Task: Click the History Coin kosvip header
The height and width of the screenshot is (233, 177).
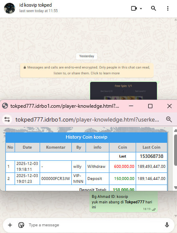Action: tap(86, 137)
